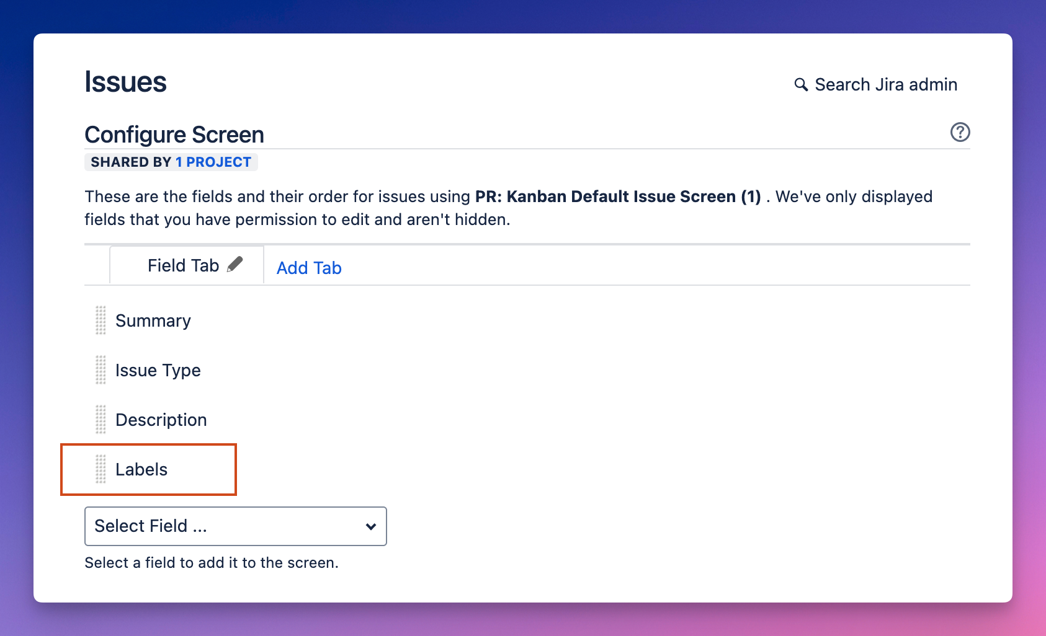Image resolution: width=1046 pixels, height=636 pixels.
Task: Choose a field from the Select Field combo box
Action: point(236,526)
